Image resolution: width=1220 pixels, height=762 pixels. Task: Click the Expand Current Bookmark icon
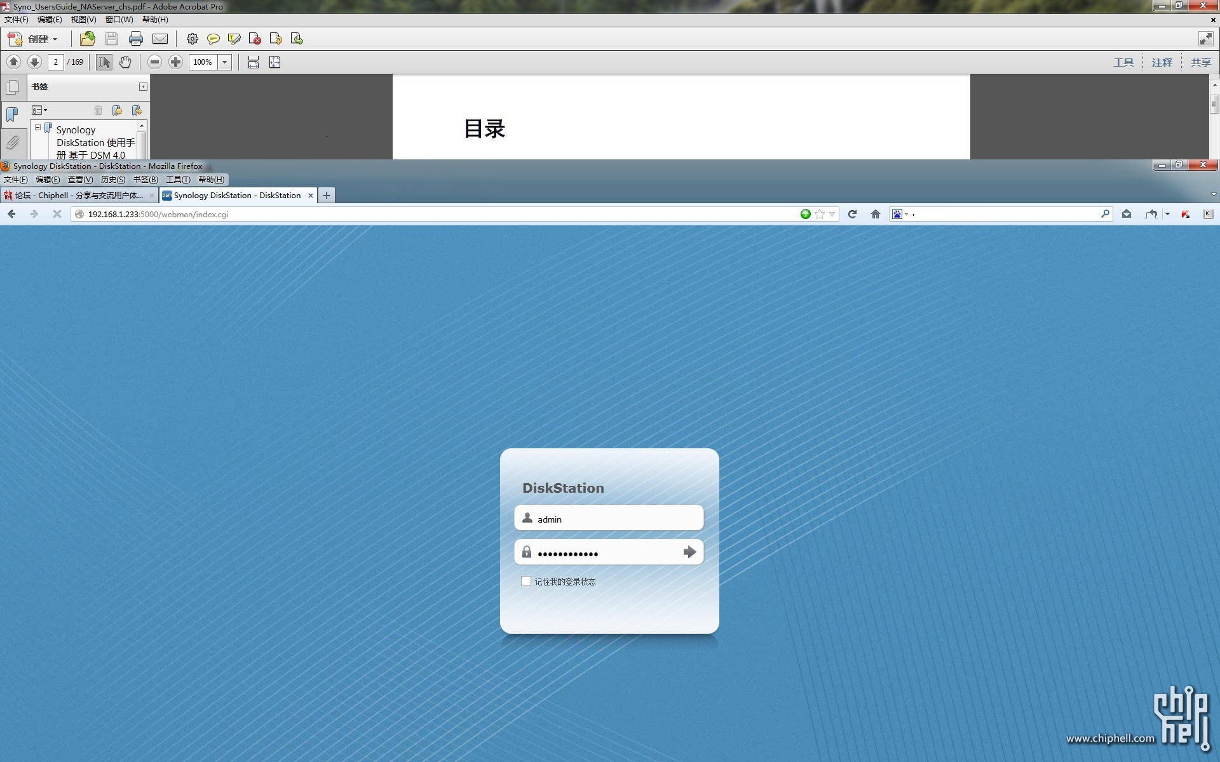pos(137,110)
